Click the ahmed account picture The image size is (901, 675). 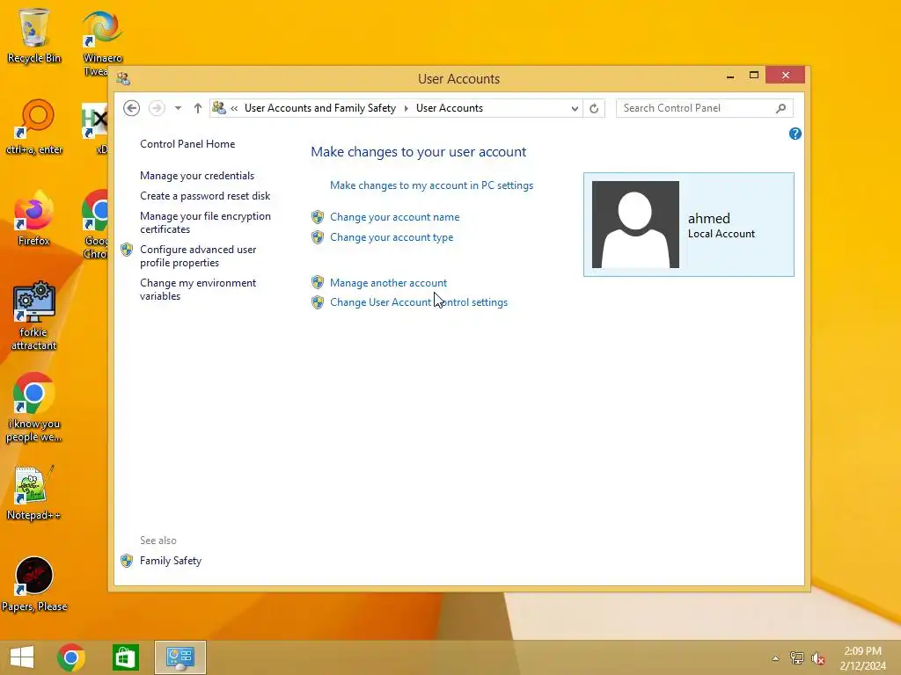pos(635,224)
